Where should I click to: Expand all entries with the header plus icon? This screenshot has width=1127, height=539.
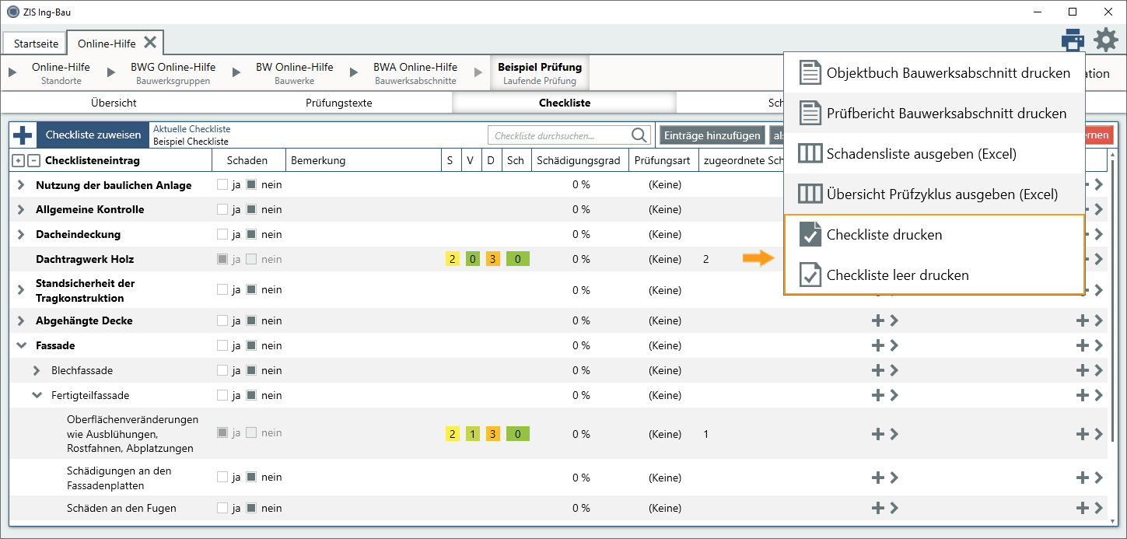click(19, 161)
